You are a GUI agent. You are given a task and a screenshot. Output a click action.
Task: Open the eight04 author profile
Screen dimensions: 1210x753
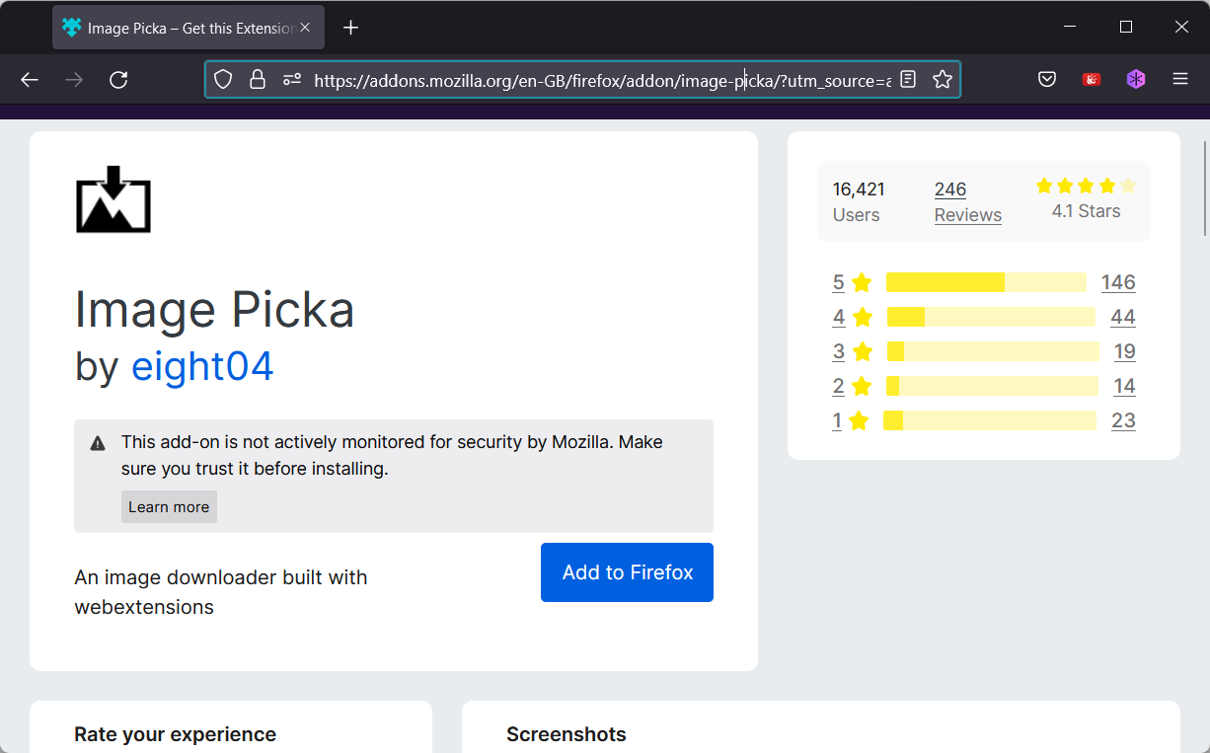pyautogui.click(x=202, y=366)
